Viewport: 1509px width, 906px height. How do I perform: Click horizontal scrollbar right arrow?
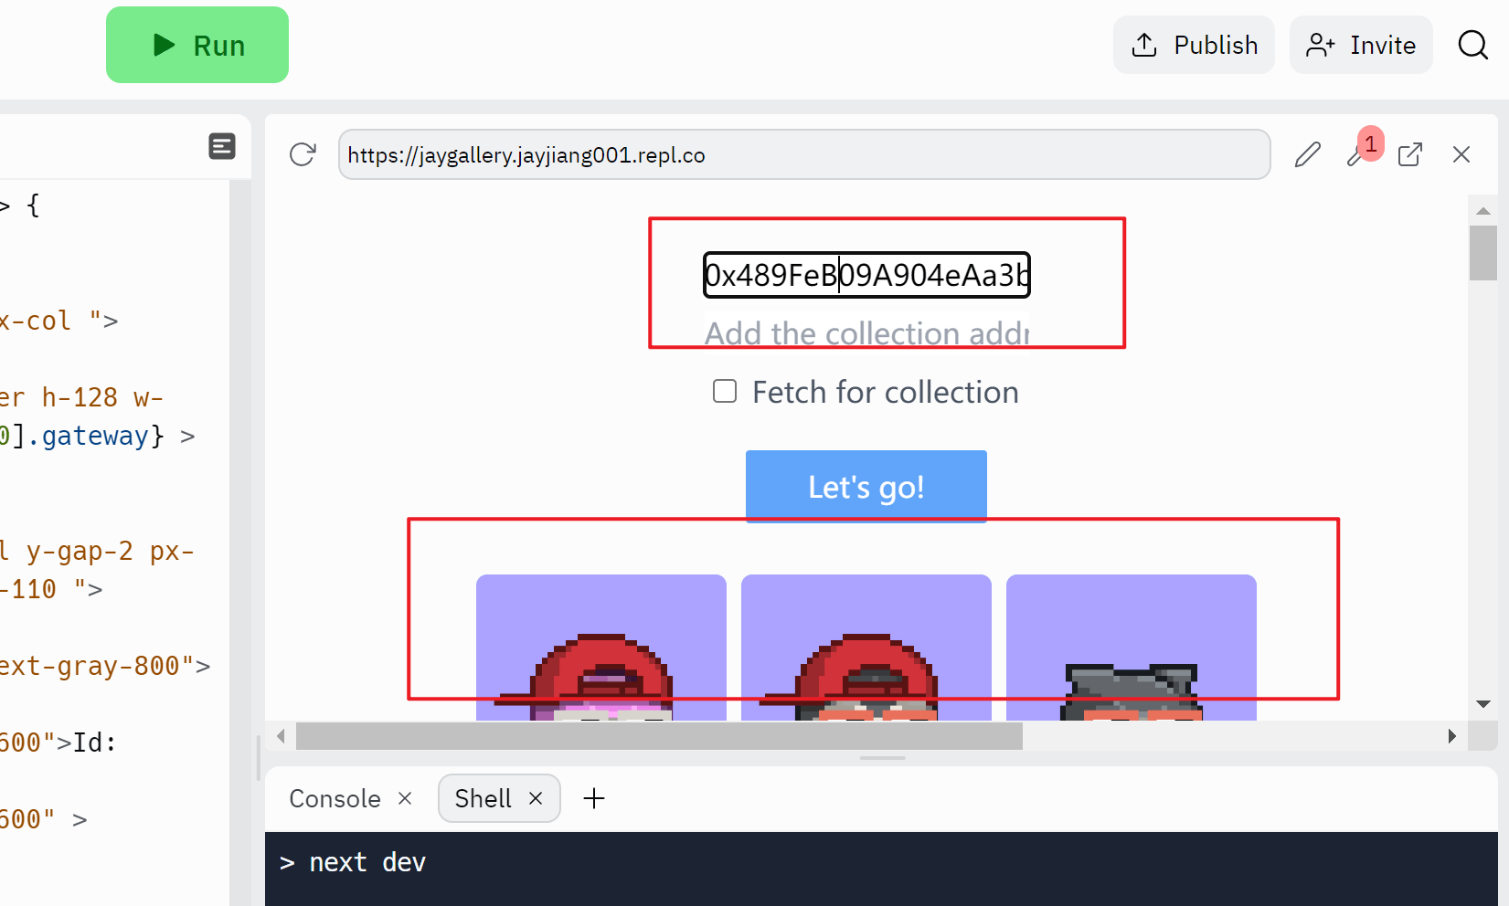(1452, 736)
